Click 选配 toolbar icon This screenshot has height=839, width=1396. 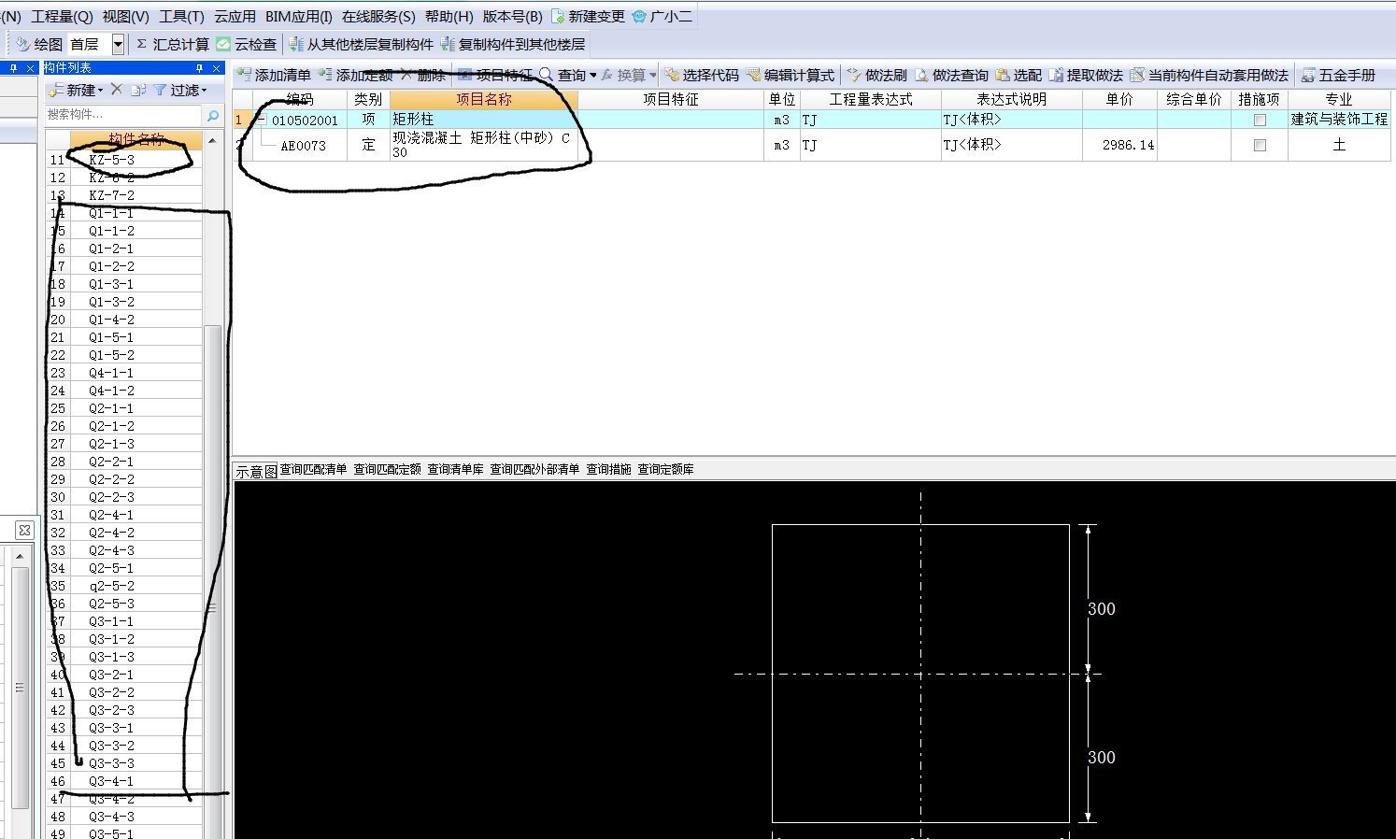tap(1003, 75)
